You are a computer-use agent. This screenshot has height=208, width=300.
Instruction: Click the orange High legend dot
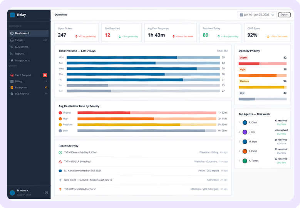click(60, 119)
